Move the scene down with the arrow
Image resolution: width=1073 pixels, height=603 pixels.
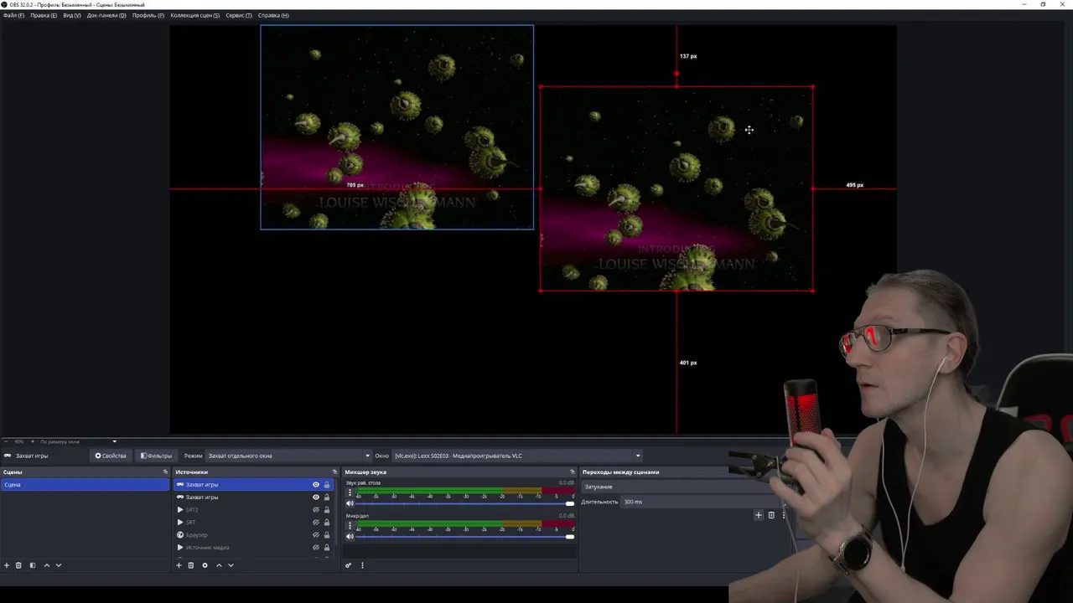pyautogui.click(x=58, y=565)
